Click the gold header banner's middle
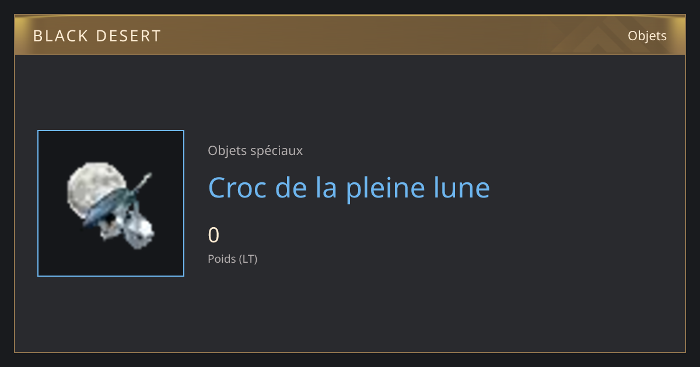 click(x=350, y=35)
